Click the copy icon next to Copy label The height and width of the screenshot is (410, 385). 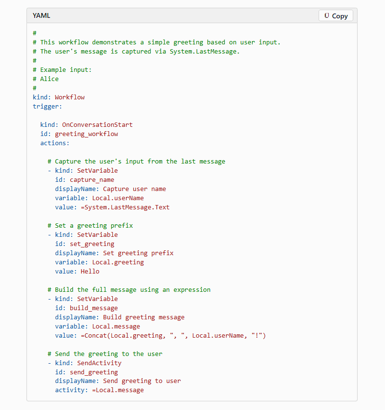click(327, 16)
